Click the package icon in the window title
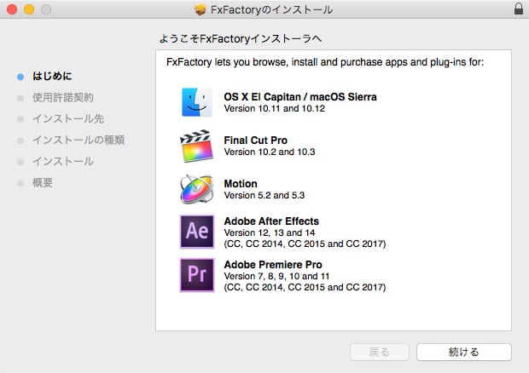 point(200,9)
